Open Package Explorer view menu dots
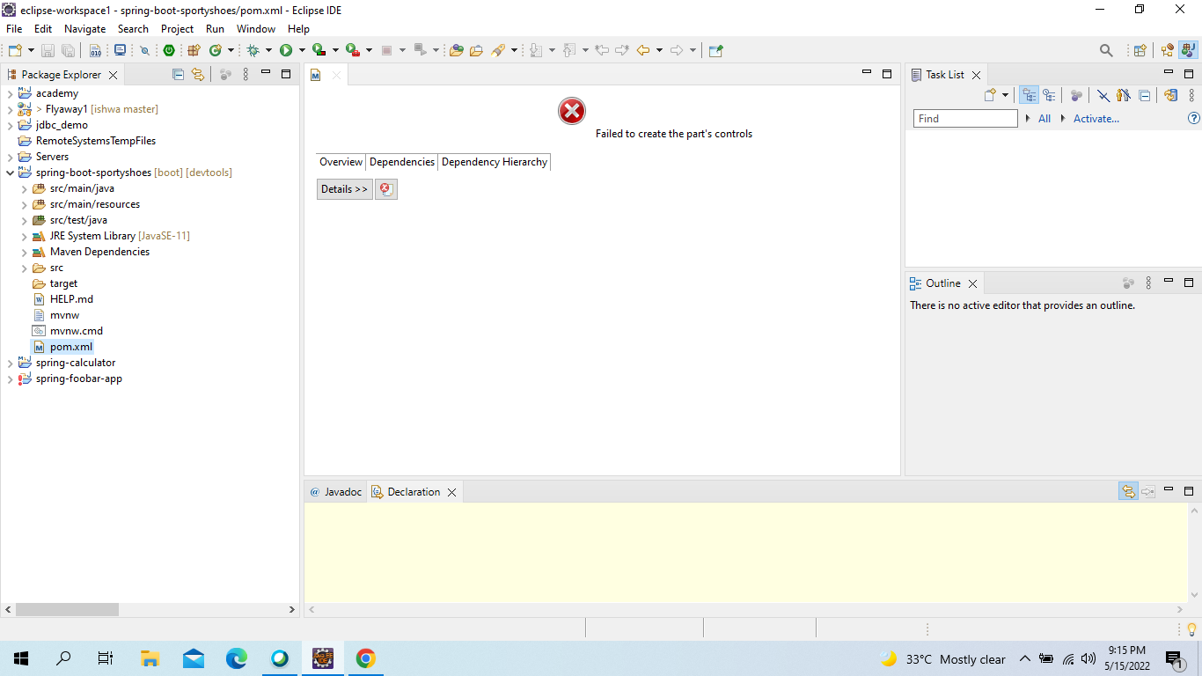 coord(246,75)
